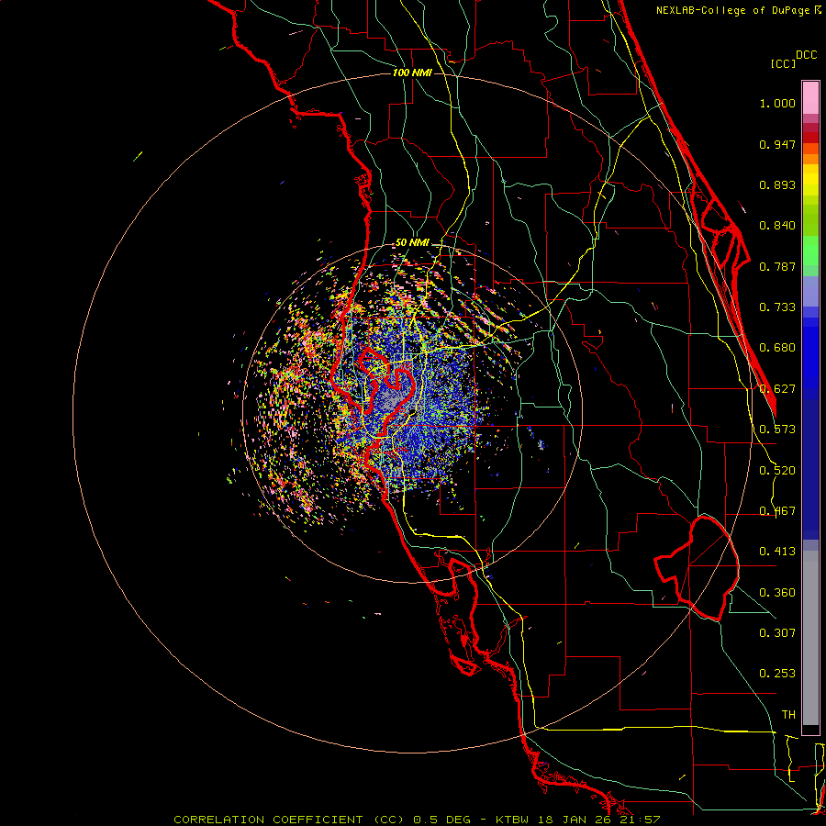Click the 0.680 scale value
The width and height of the screenshot is (826, 826).
(x=777, y=348)
